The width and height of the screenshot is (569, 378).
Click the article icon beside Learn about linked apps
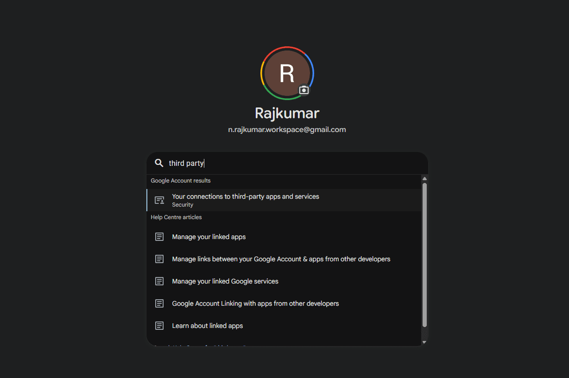pyautogui.click(x=159, y=326)
